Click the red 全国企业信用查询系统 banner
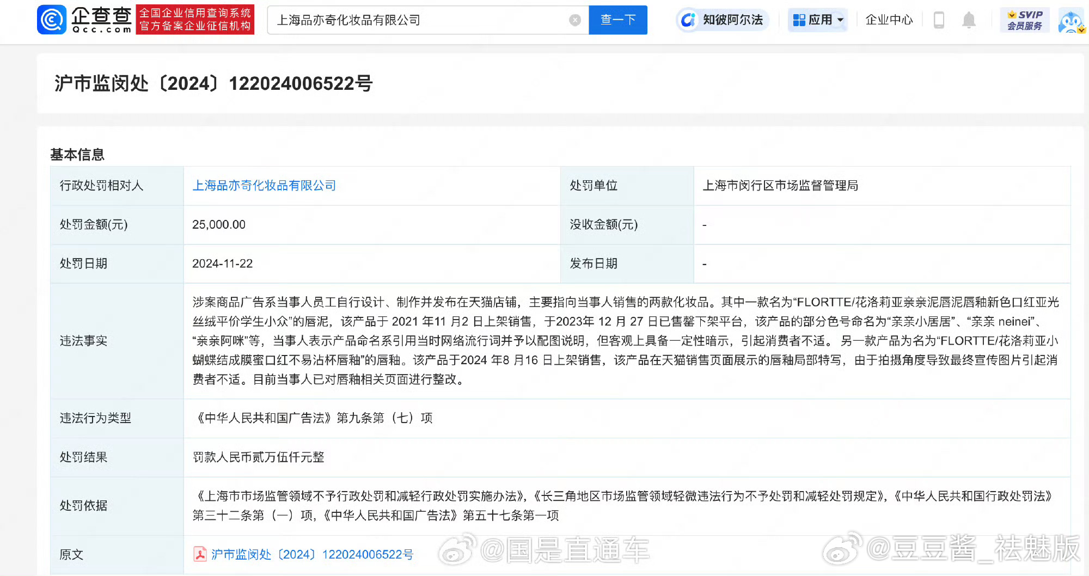 195,20
